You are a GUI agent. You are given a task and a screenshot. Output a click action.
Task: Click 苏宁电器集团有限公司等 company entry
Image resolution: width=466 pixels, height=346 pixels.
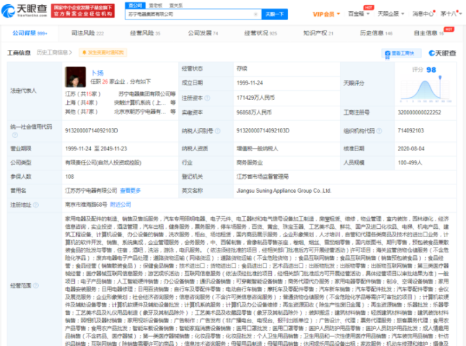[x=147, y=94]
